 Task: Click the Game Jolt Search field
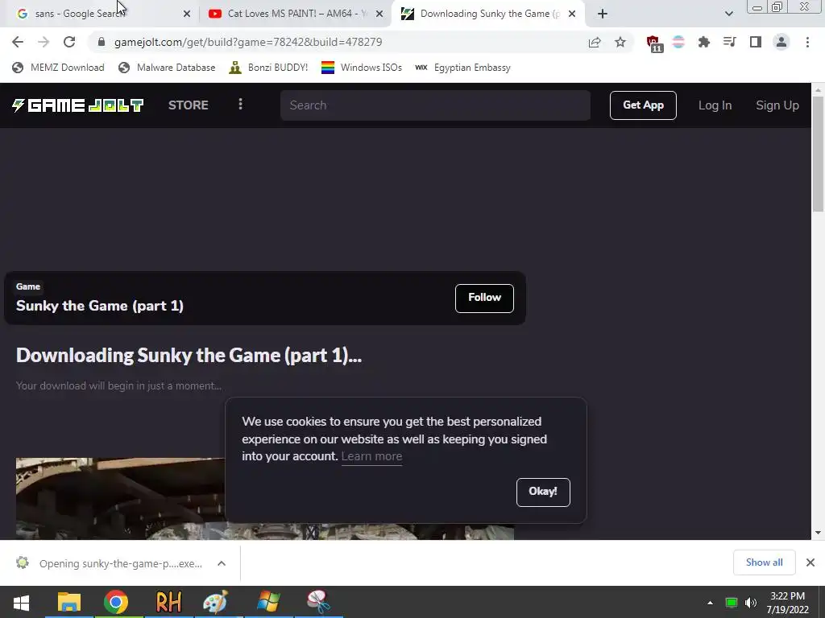pyautogui.click(x=435, y=105)
